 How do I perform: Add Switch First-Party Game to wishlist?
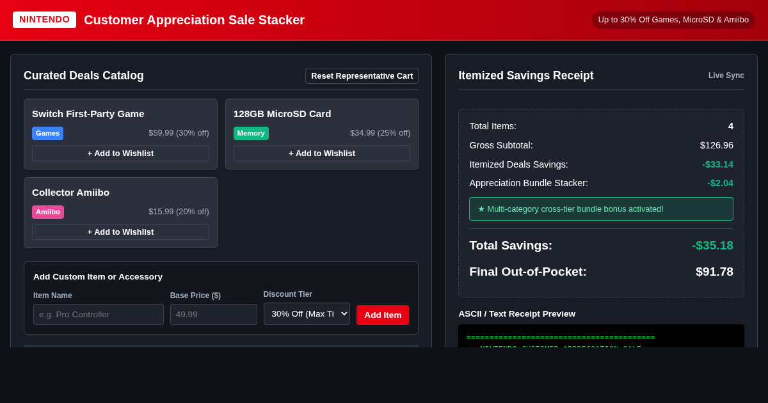pos(120,154)
